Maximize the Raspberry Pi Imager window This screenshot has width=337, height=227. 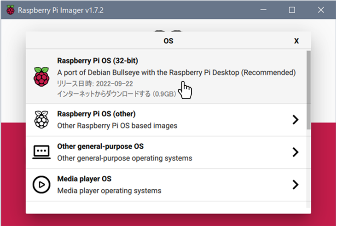(291, 10)
